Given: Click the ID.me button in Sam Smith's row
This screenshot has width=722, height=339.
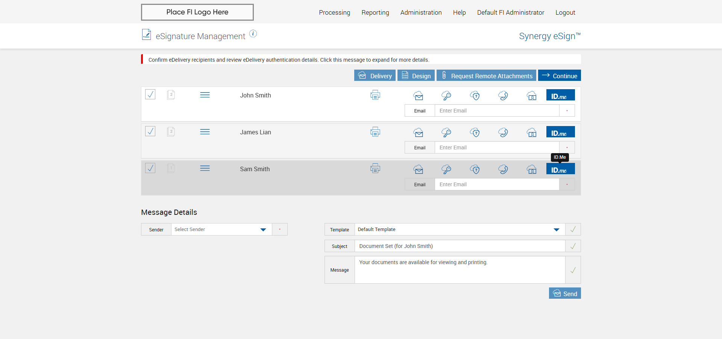Looking at the screenshot, I should click(x=560, y=169).
